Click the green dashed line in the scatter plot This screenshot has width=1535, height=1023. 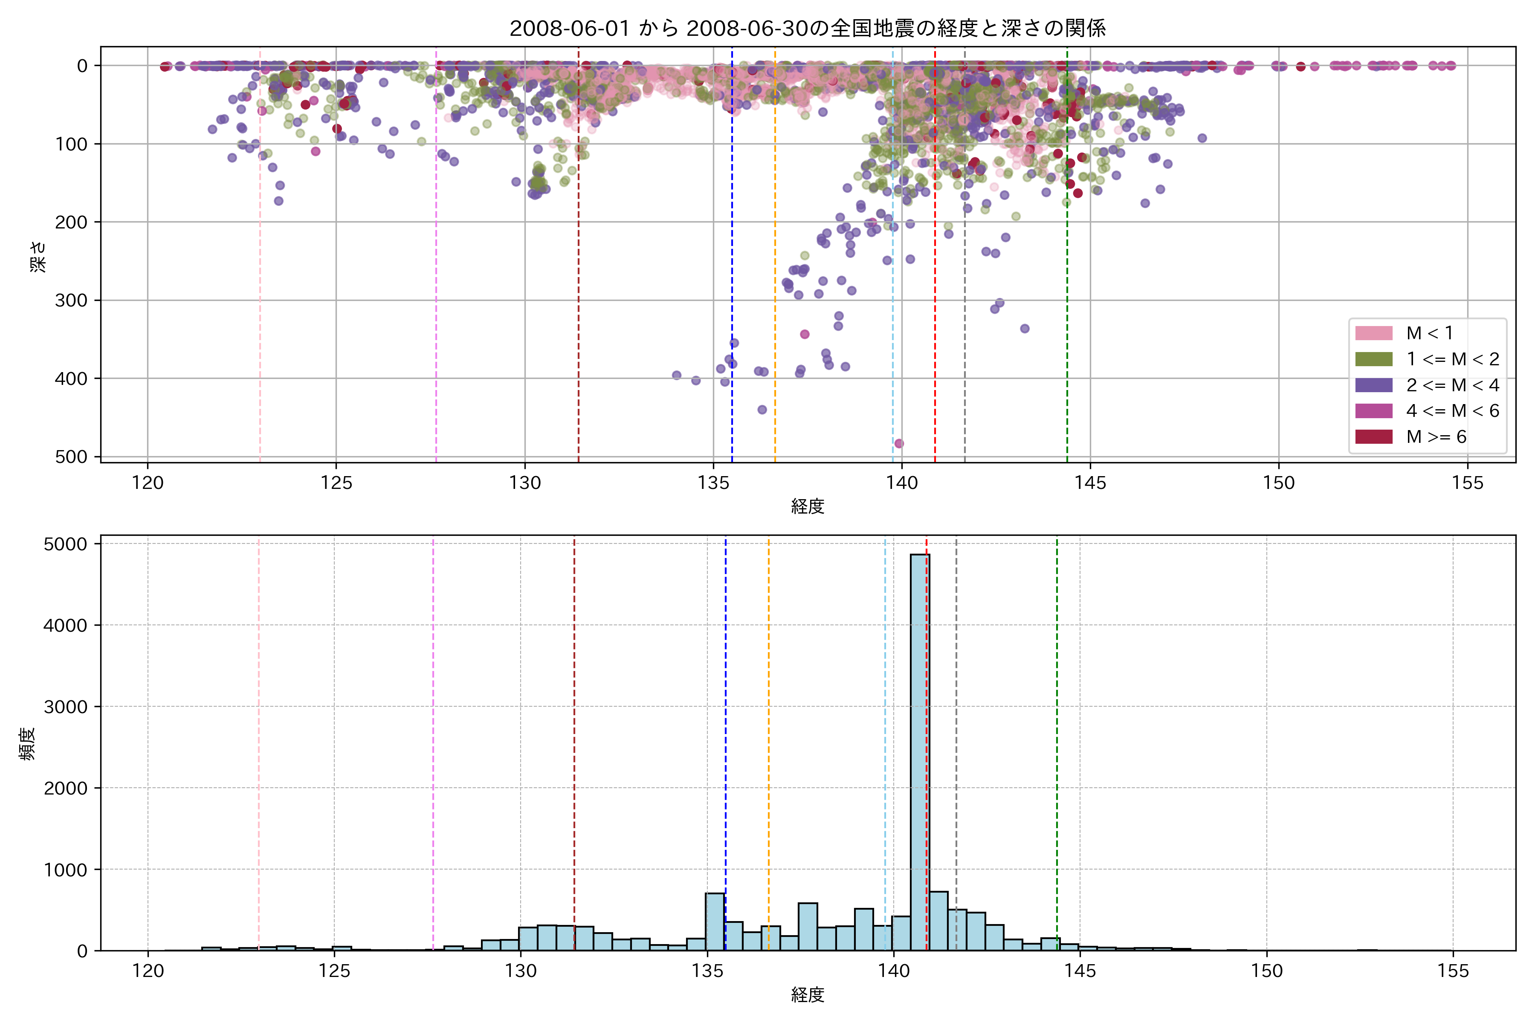click(1067, 261)
